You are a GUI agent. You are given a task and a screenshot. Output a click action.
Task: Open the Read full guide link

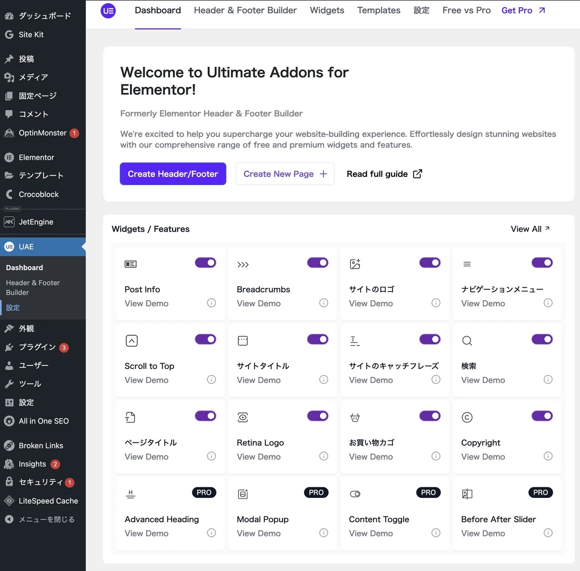click(x=384, y=174)
